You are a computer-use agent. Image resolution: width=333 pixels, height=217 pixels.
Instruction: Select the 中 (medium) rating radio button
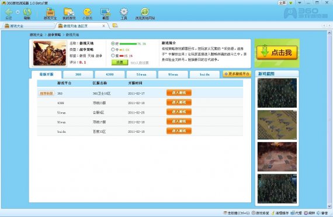(x=113, y=50)
